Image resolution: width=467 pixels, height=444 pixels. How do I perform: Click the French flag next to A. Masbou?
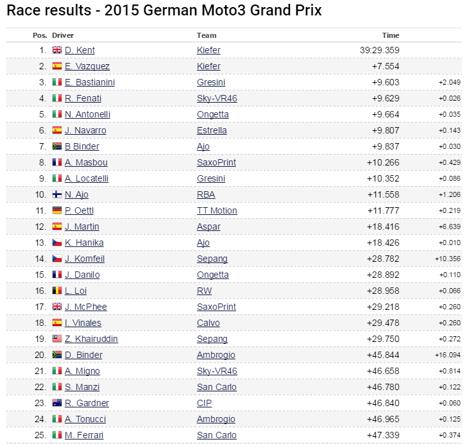[x=57, y=162]
